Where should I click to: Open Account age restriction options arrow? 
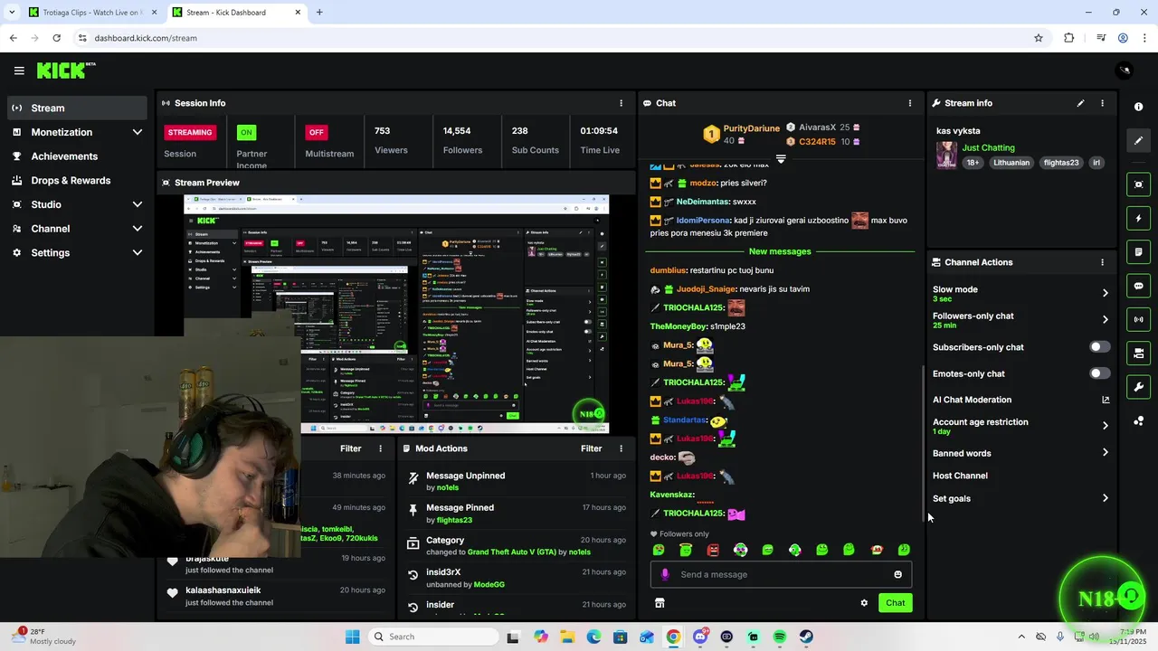1105,426
